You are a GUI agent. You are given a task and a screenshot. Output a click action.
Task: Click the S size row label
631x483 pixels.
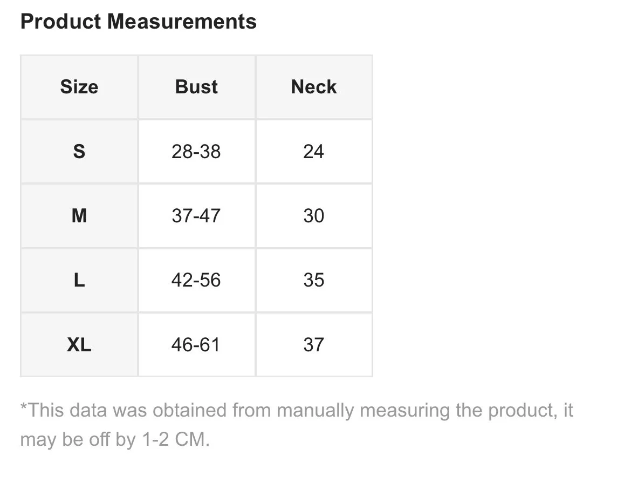click(x=79, y=152)
